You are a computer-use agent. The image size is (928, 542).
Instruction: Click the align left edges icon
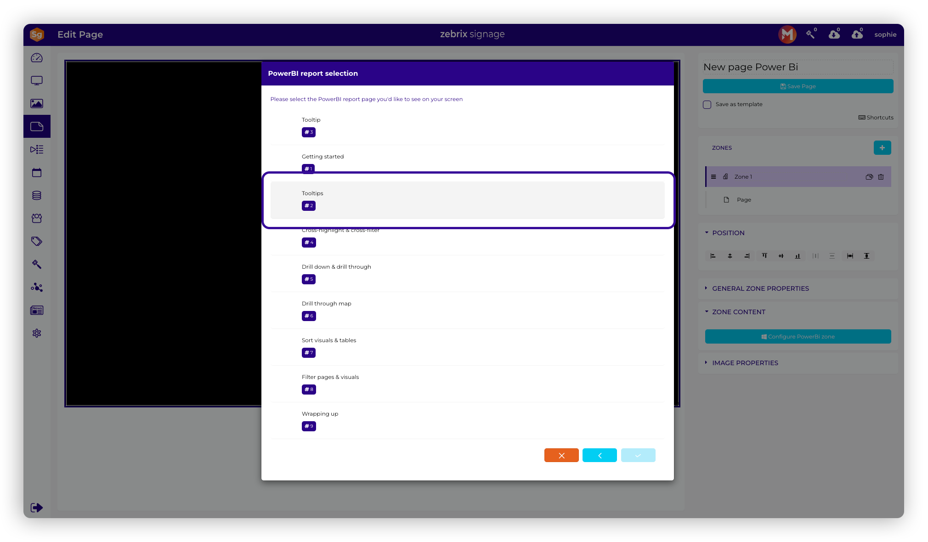pyautogui.click(x=713, y=256)
